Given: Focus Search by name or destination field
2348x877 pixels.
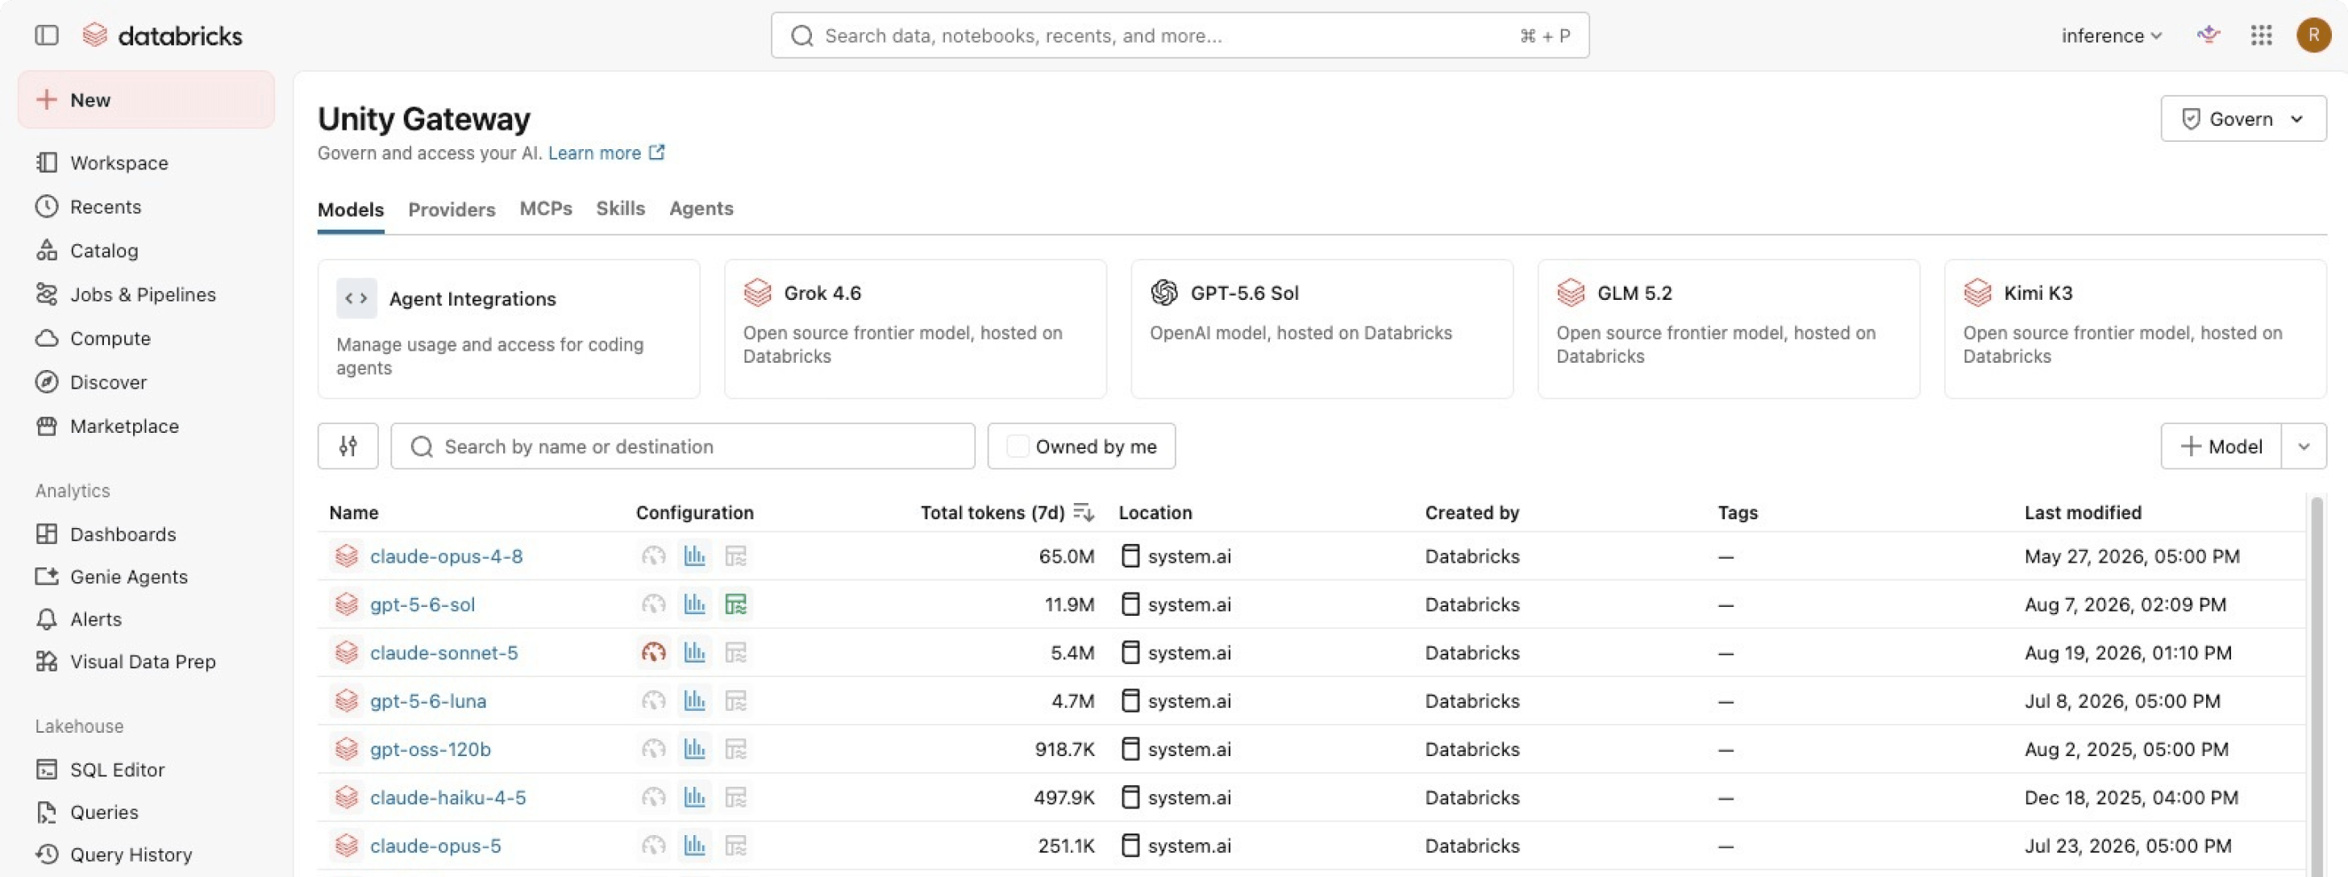Looking at the screenshot, I should (x=683, y=446).
